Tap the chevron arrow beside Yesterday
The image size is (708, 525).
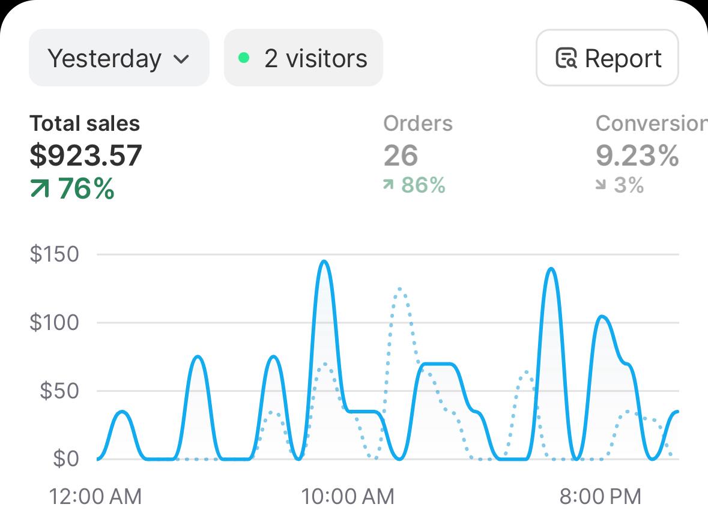tap(181, 59)
